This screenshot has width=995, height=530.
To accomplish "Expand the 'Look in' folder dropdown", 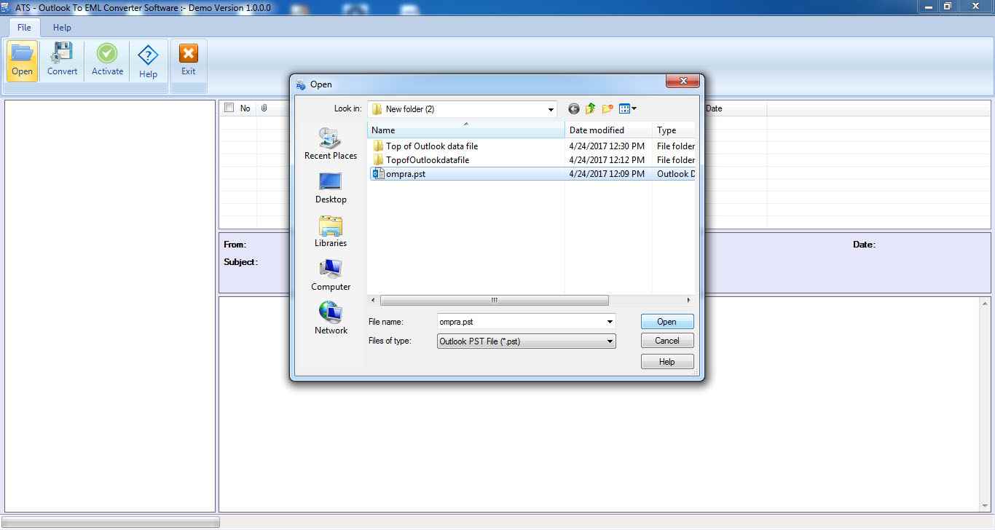I will 551,109.
